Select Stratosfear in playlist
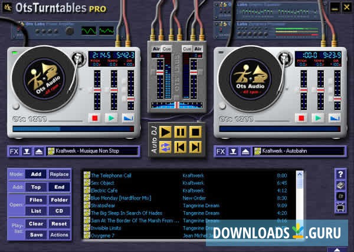The width and height of the screenshot is (354, 252). point(103,205)
